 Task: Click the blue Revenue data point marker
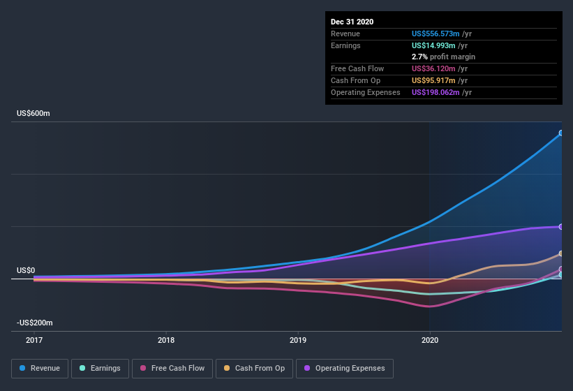pos(561,133)
